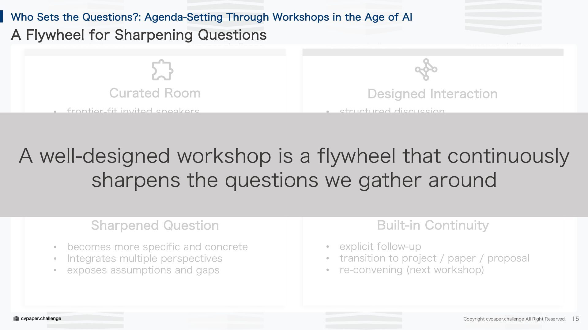Select bullet exposes assumptions and gaps
Screen dimensions: 588x330
pyautogui.click(x=143, y=270)
